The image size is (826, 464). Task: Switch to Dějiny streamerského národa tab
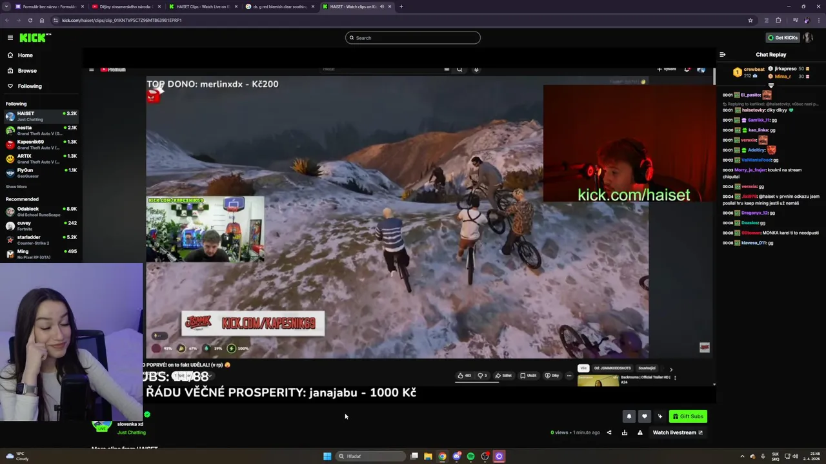pyautogui.click(x=125, y=6)
